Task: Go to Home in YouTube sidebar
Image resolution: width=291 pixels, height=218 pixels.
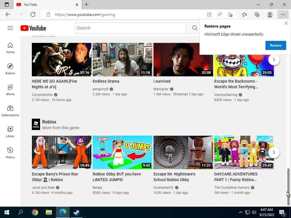Action: [x=10, y=48]
